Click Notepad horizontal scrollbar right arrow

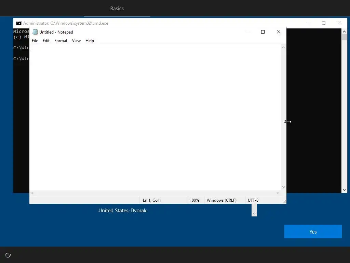point(278,193)
